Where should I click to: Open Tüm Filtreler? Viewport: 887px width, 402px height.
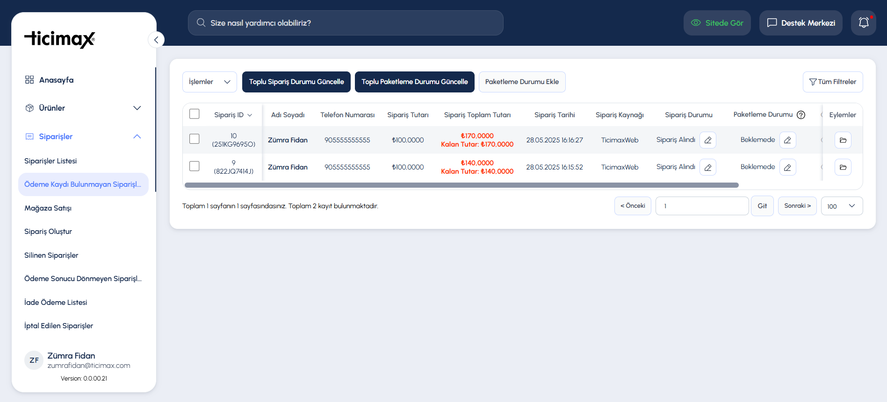tap(833, 82)
